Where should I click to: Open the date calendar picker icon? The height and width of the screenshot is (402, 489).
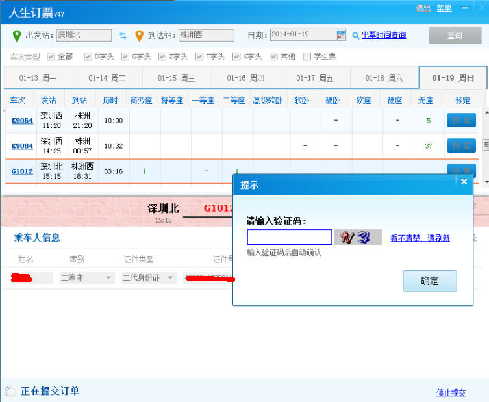(341, 35)
